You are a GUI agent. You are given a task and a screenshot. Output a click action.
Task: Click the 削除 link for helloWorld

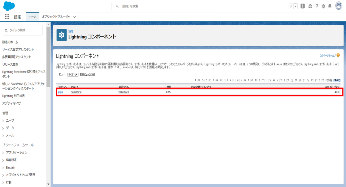[x=61, y=92]
